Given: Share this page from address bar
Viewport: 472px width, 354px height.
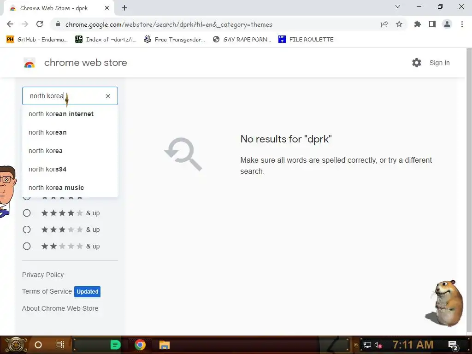Looking at the screenshot, I should click(x=384, y=24).
